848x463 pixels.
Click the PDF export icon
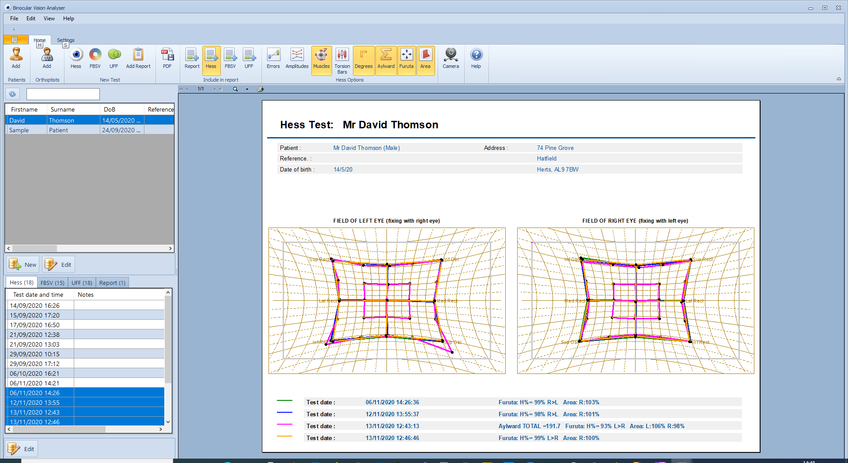point(167,58)
